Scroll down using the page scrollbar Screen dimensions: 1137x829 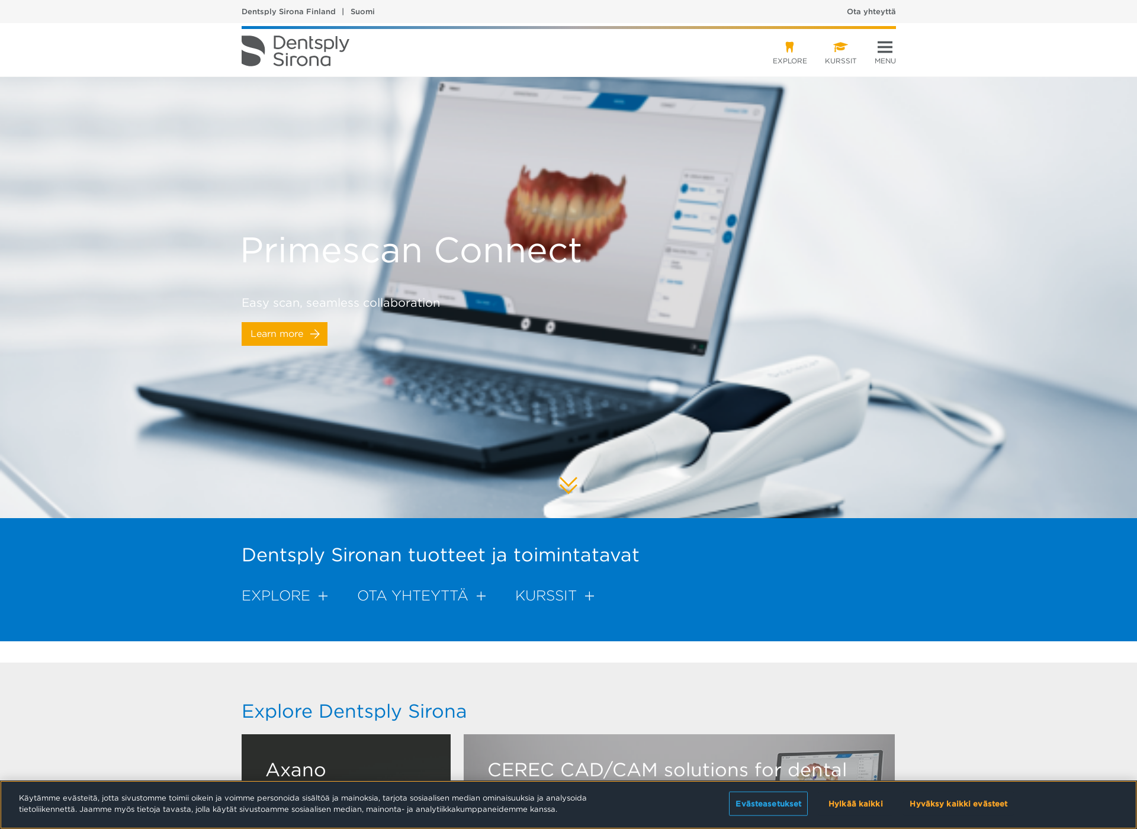[1133, 618]
